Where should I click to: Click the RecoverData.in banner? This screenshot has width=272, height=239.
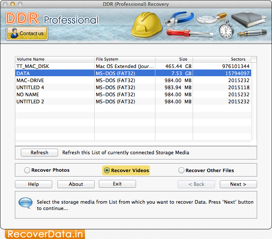45,234
